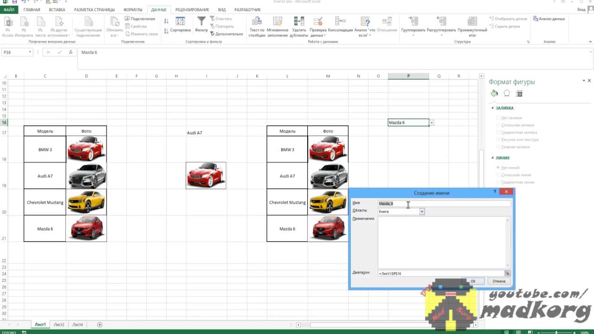Add a new sheet with the plus icon
The width and height of the screenshot is (594, 334).
point(99,325)
